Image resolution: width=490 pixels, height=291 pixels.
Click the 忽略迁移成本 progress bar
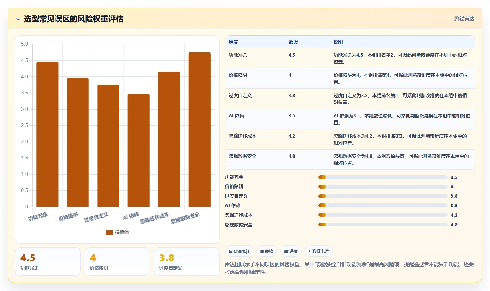pos(383,215)
